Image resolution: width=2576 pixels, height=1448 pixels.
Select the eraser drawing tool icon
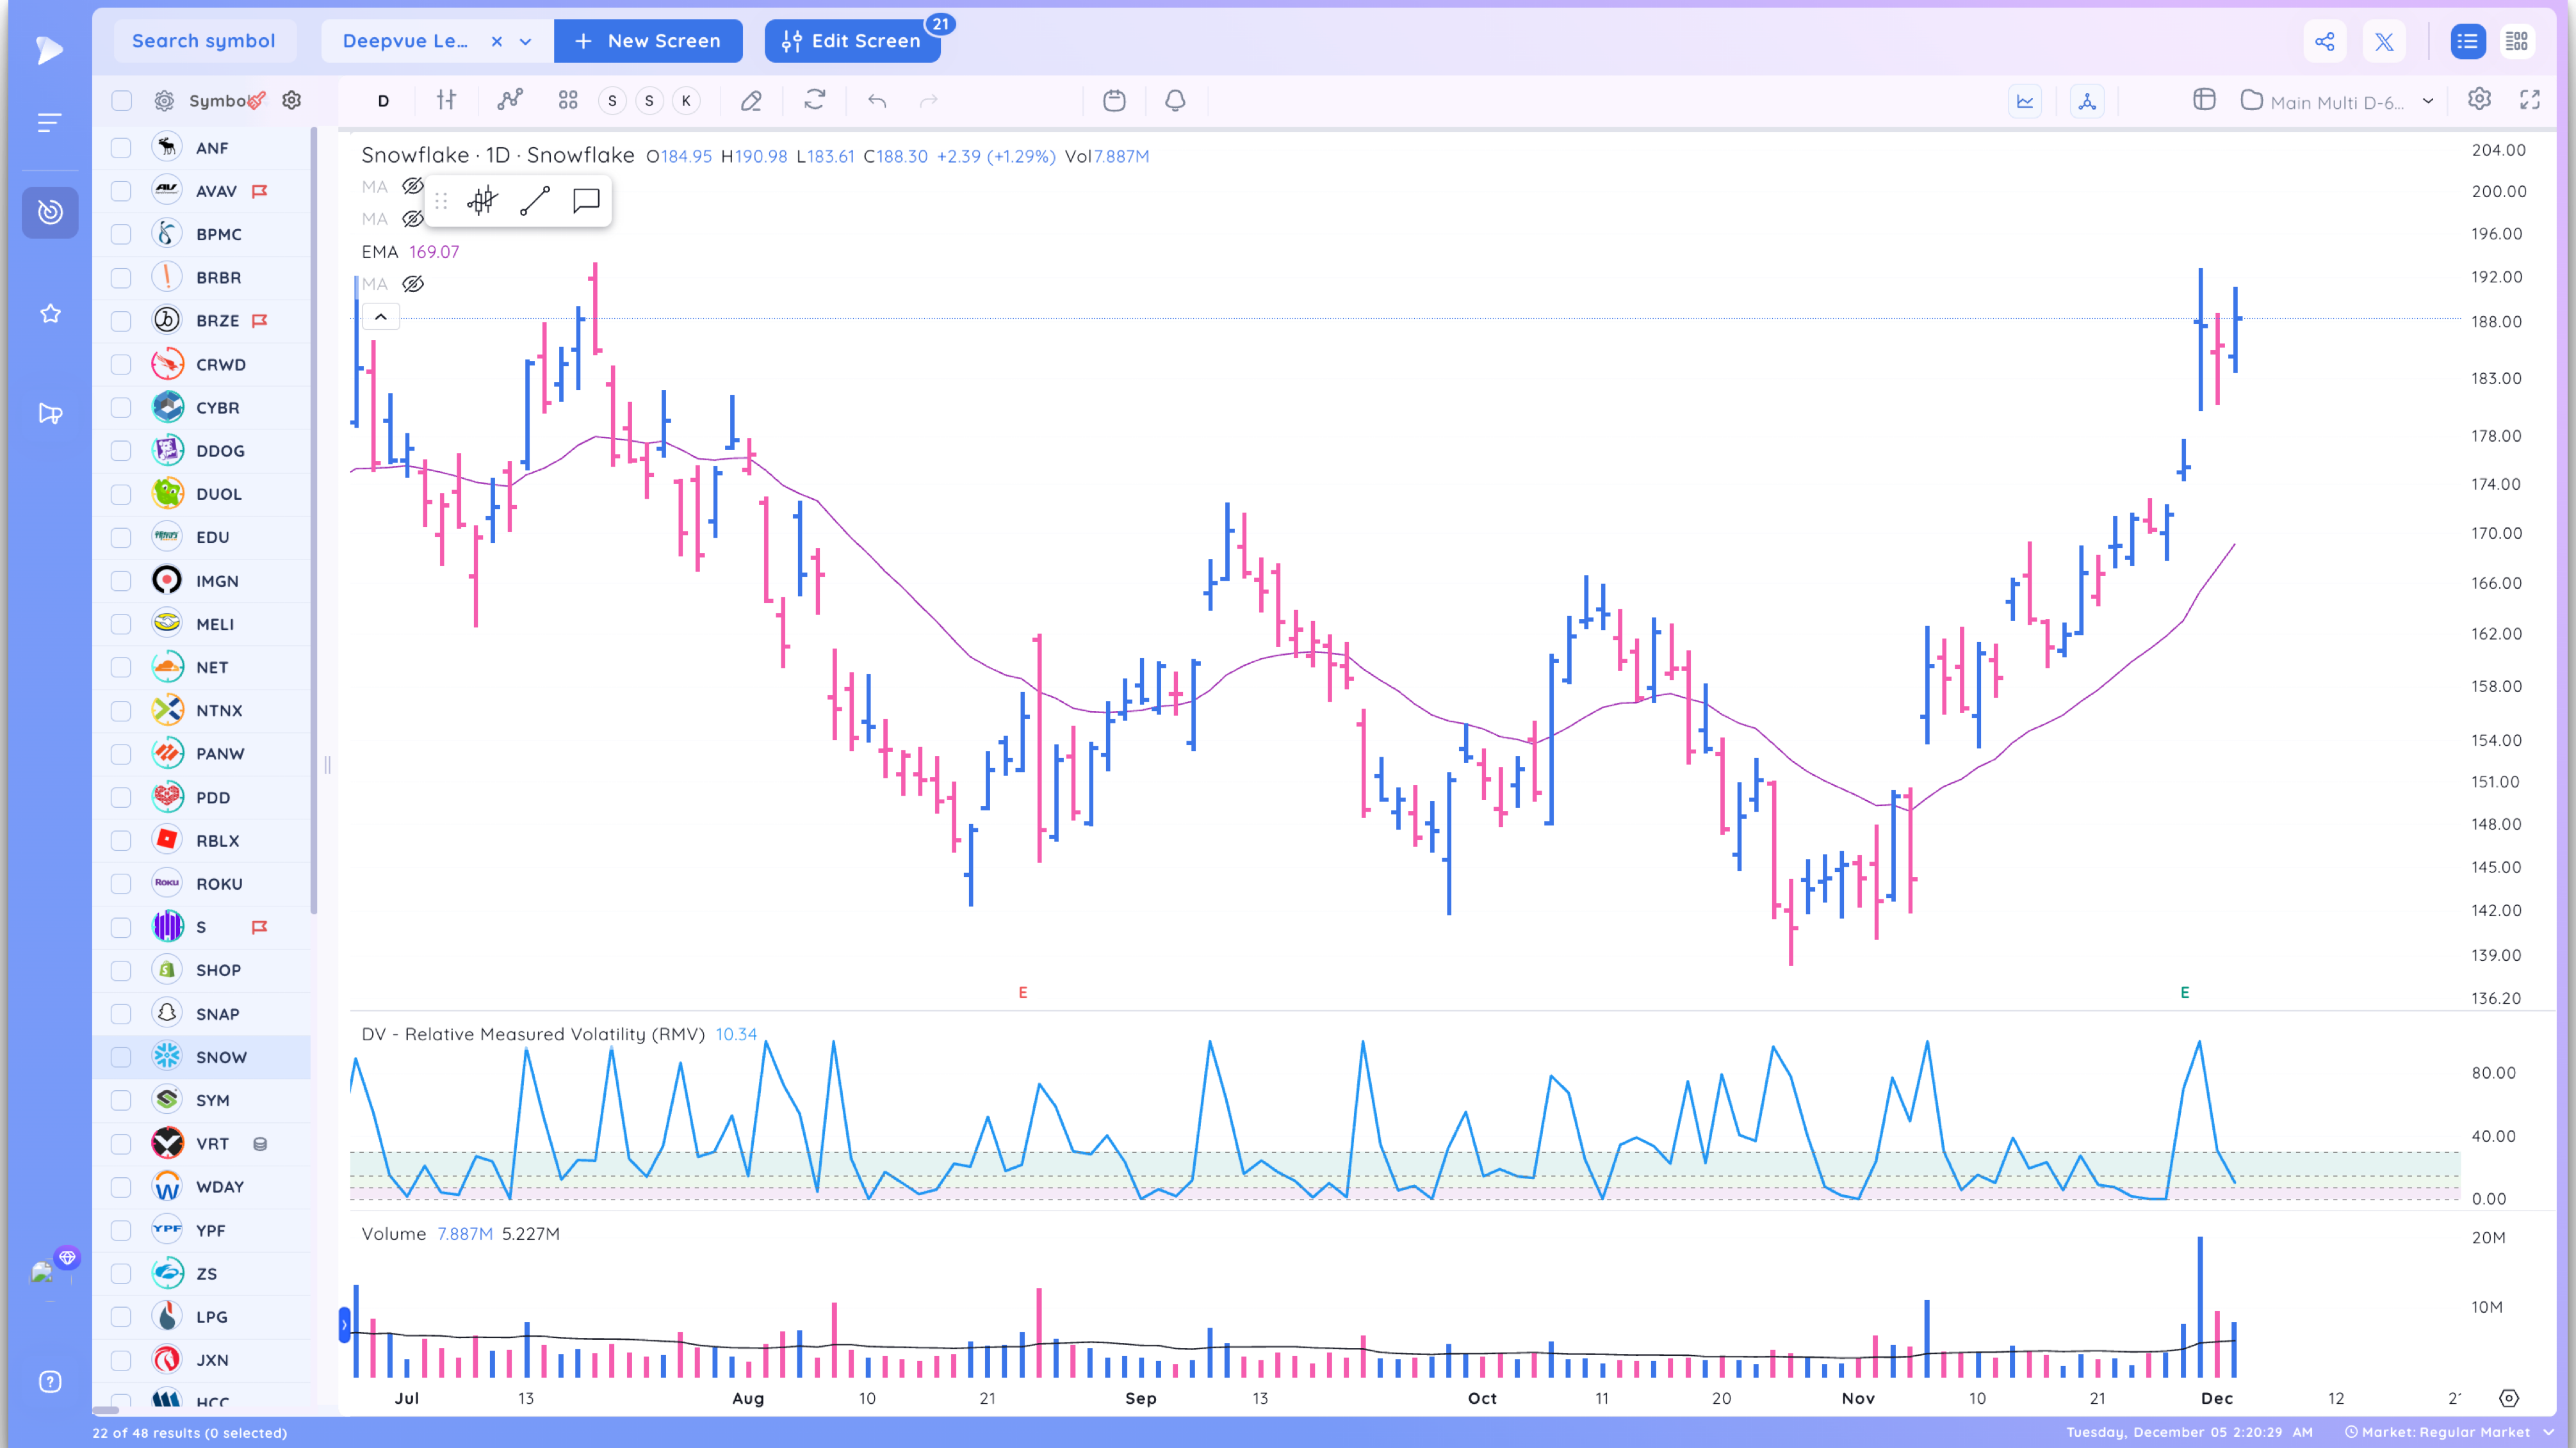point(751,100)
